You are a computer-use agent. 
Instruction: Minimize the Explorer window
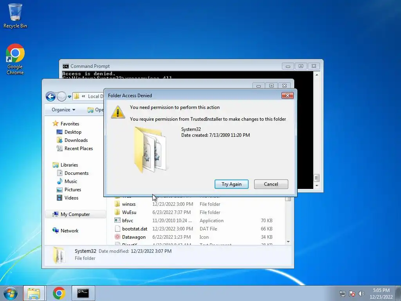point(258,86)
